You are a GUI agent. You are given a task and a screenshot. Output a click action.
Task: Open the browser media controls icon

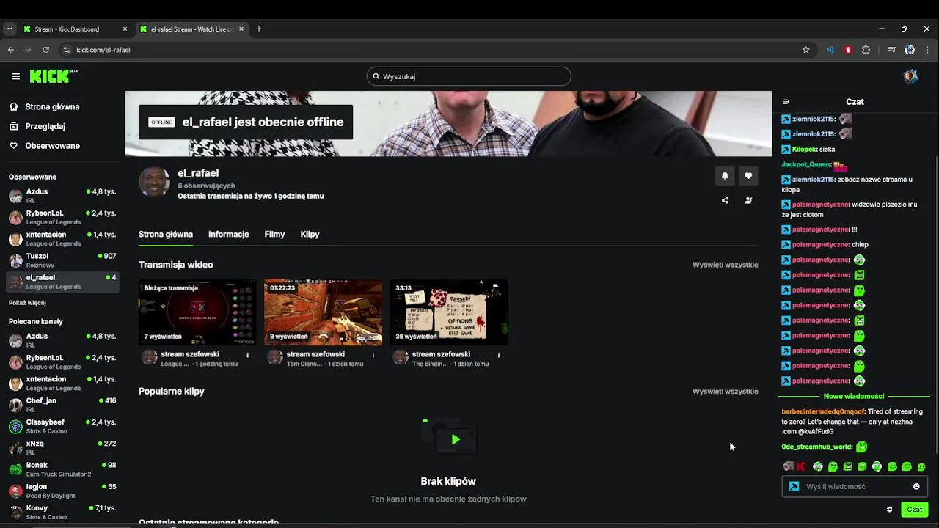pyautogui.click(x=892, y=50)
